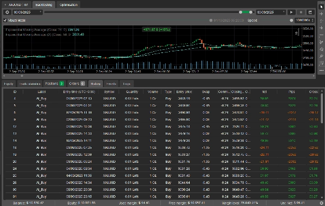Open the chart shapes drawing tool
This screenshot has width=325, height=206.
(321, 49)
